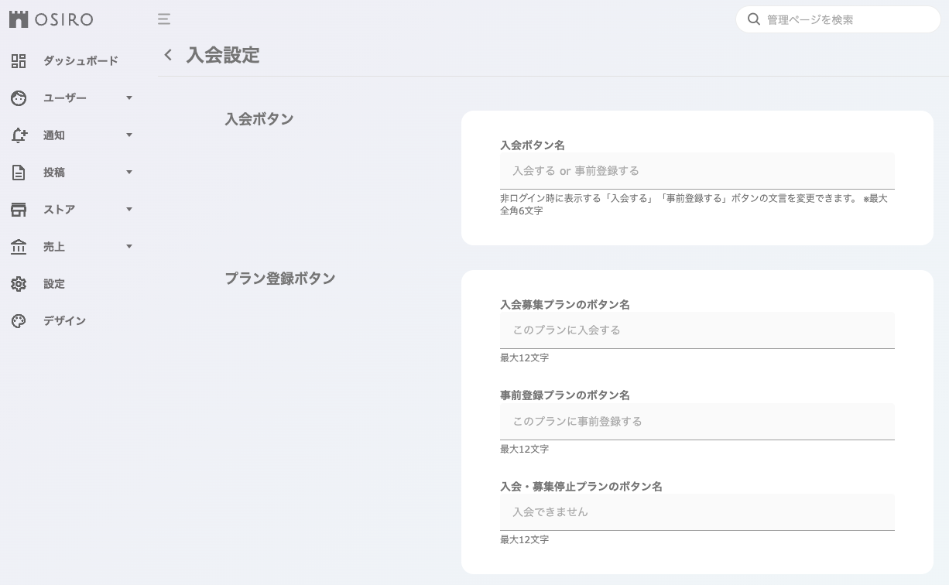Viewport: 949px width, 585px height.
Task: Open 投稿 (Posts) via its document icon
Action: click(19, 172)
